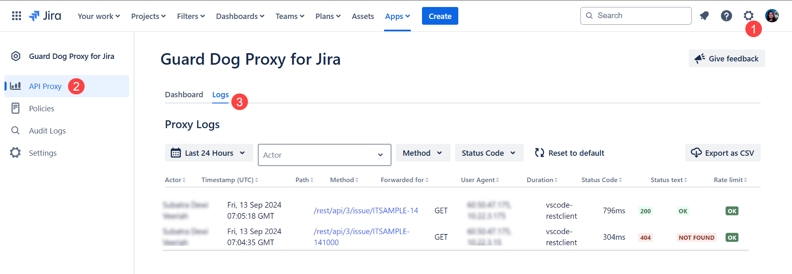Click the reset arrows icon
Screen dimensions: 792x274
tap(539, 153)
